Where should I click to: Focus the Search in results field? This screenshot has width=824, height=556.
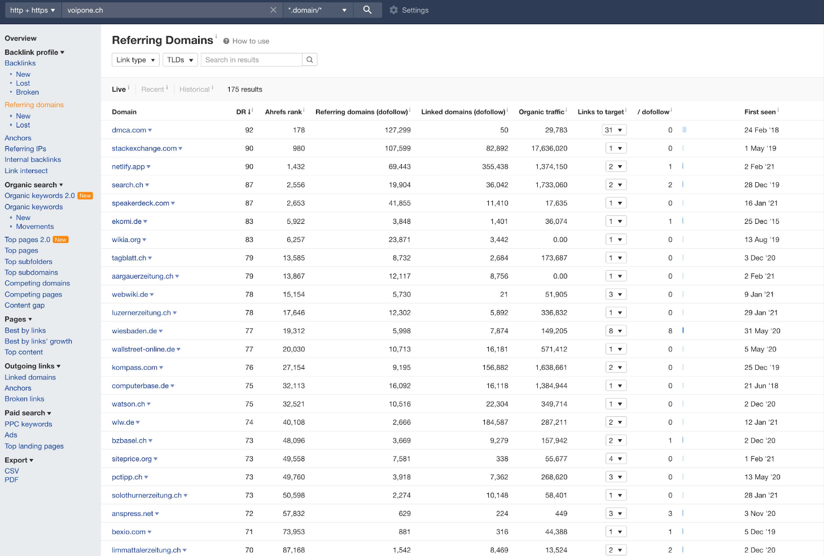pos(251,60)
